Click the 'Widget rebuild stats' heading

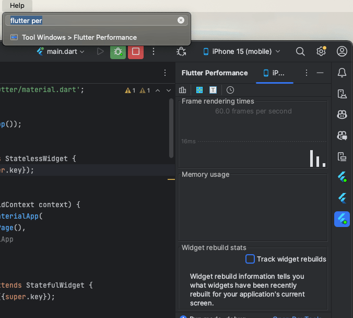tap(214, 247)
